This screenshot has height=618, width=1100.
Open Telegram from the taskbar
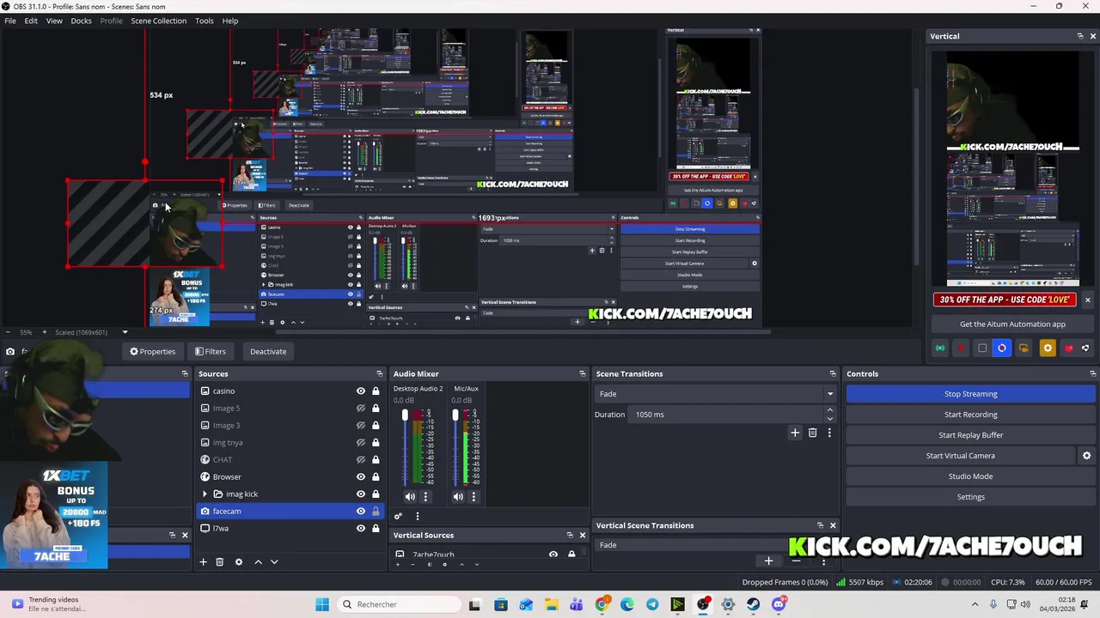click(652, 604)
